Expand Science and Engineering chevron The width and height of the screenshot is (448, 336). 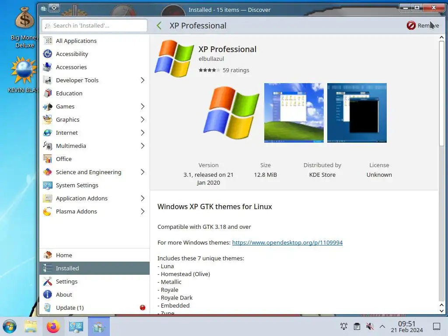[x=143, y=172]
